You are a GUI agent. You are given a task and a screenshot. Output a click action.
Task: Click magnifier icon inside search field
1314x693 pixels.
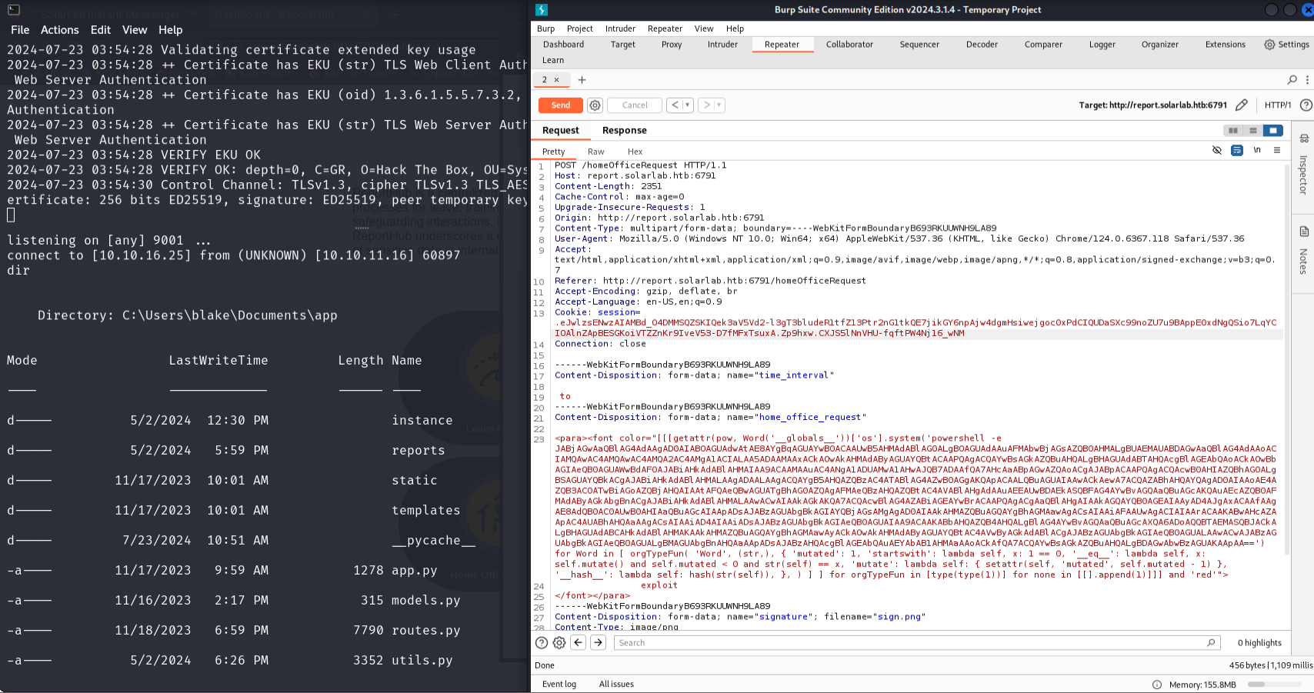pyautogui.click(x=1211, y=643)
